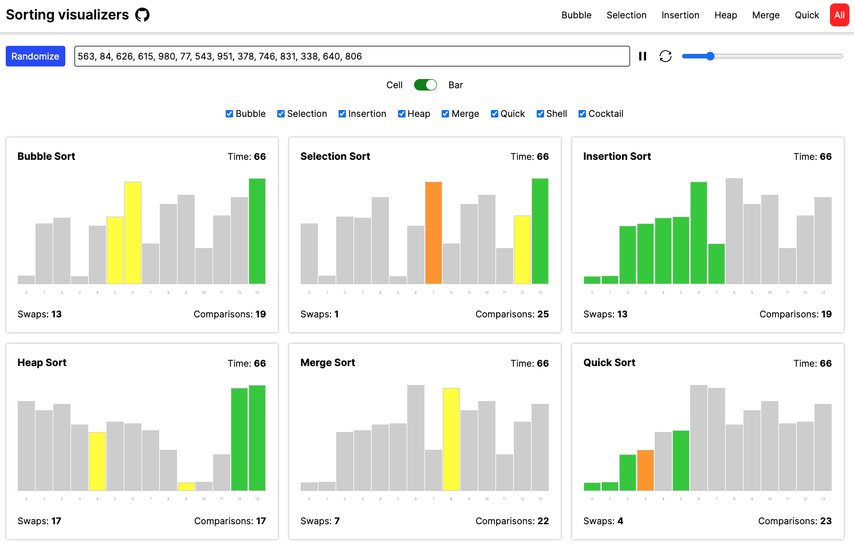Click the 'Bar' label beside the switch
Image resolution: width=854 pixels, height=546 pixels.
point(455,85)
